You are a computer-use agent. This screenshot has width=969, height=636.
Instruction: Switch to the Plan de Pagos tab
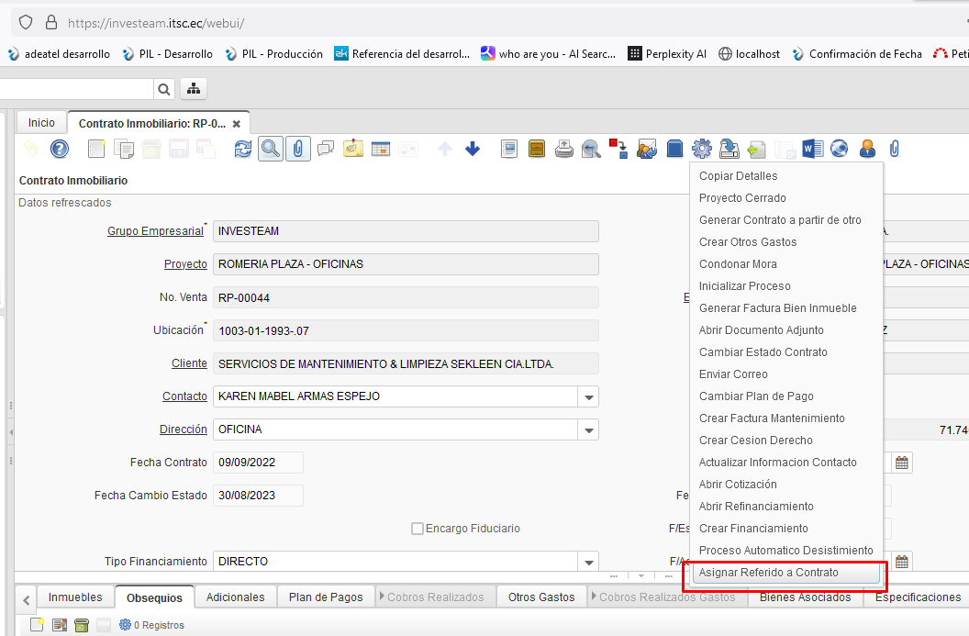coord(326,597)
